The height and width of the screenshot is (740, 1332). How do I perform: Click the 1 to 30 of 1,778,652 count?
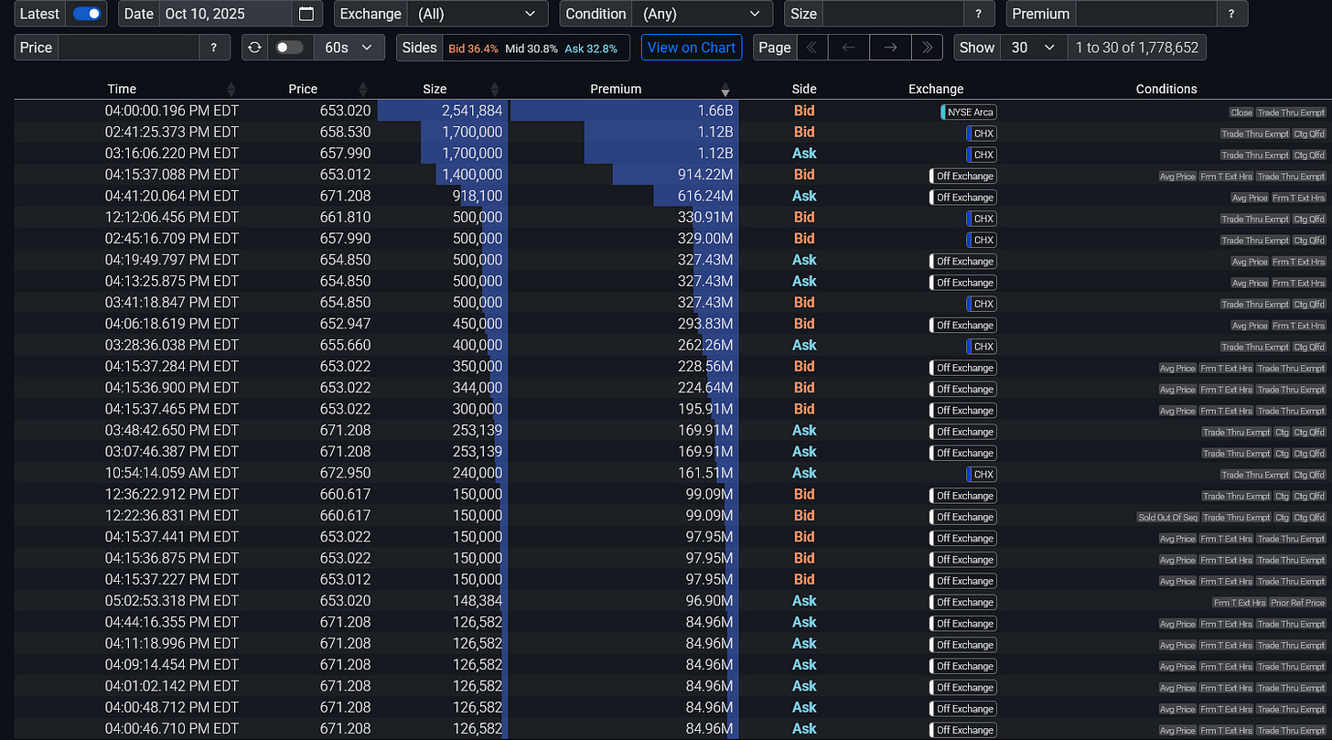tap(1137, 48)
